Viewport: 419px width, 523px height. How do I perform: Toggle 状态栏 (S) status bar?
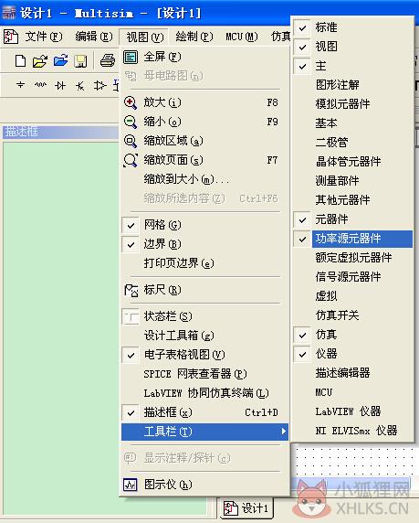point(204,316)
